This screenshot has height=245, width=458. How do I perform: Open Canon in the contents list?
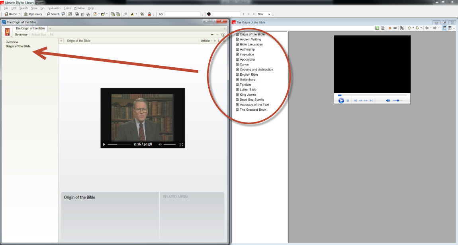tap(244, 65)
